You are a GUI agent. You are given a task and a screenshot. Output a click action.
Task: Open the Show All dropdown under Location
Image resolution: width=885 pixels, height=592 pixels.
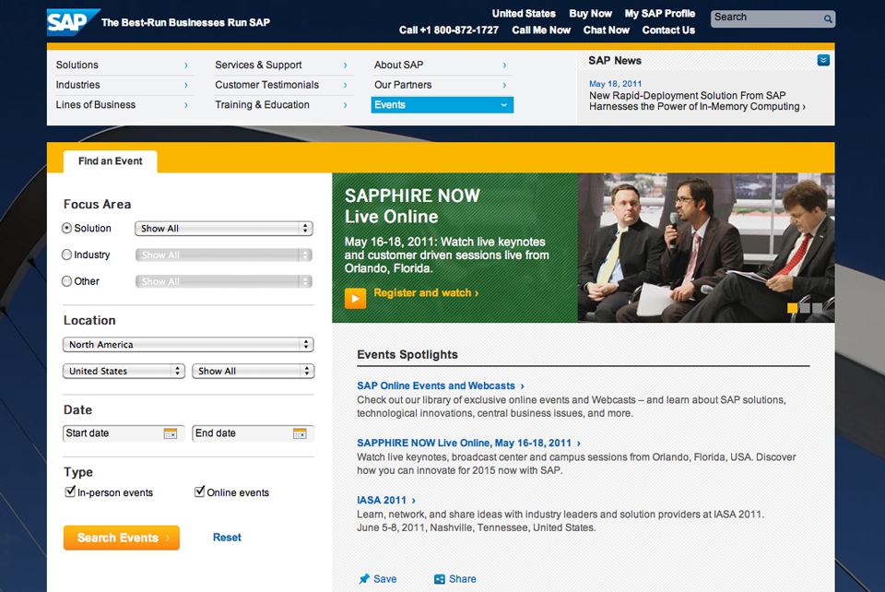(x=253, y=371)
